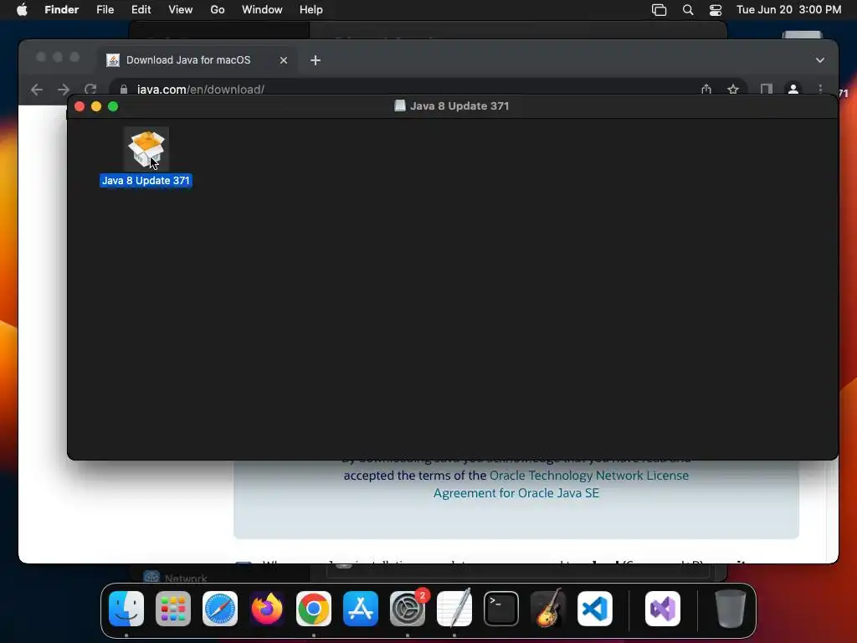Screen dimensions: 857x643
Task: Open Launchpad from the Dock
Action: tap(173, 609)
